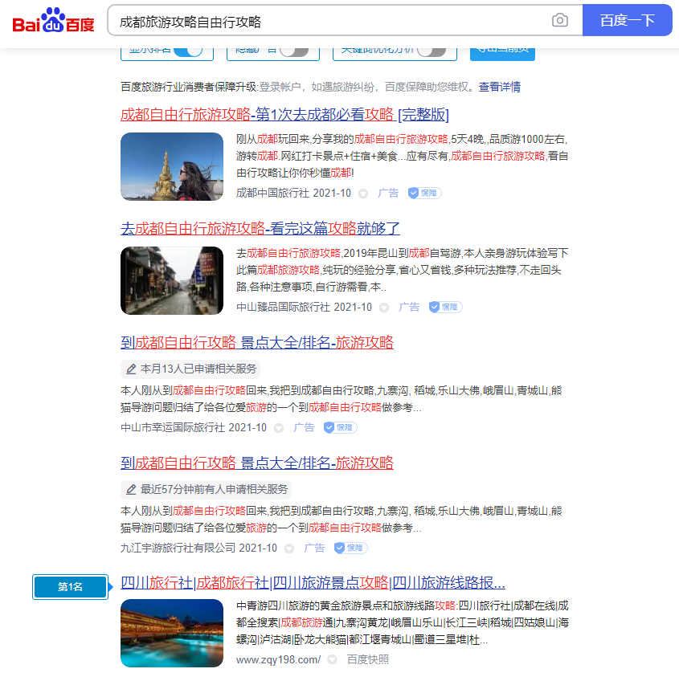
Task: Toggle the 隐藏广告 switch
Action: 293,50
